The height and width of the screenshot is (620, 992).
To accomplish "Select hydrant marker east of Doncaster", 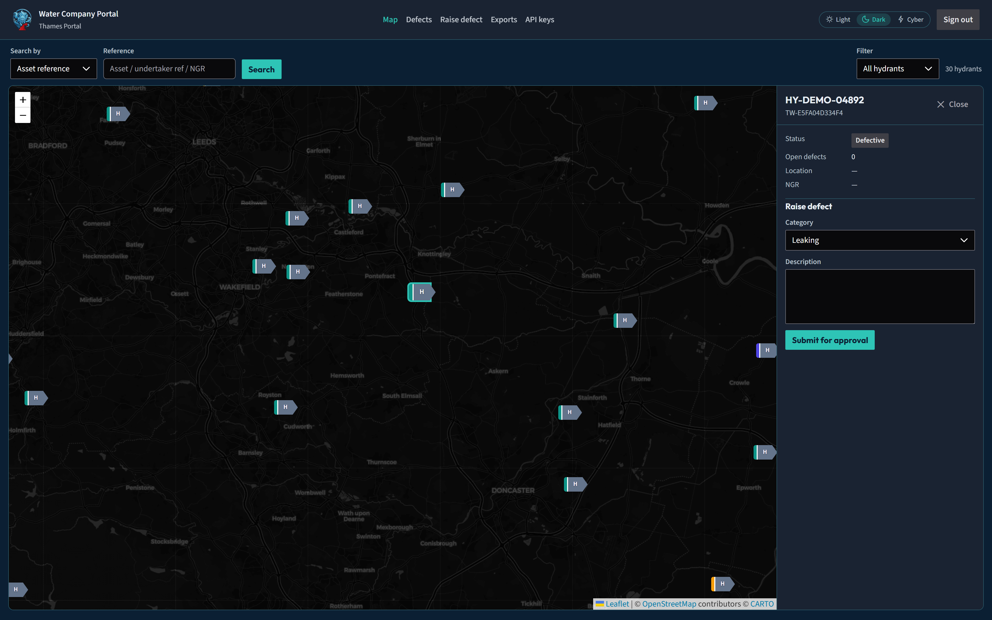I will 575,484.
